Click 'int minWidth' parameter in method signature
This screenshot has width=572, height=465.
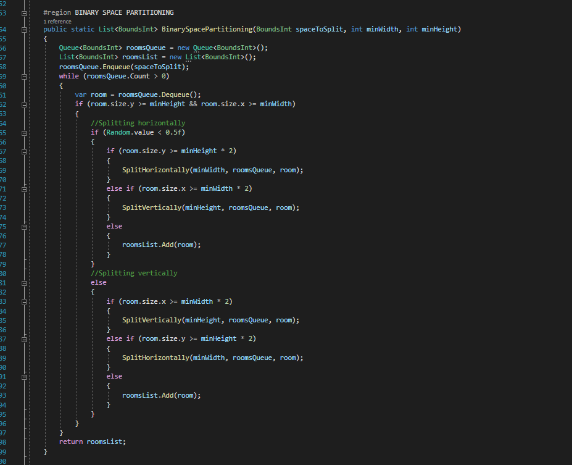(x=375, y=29)
